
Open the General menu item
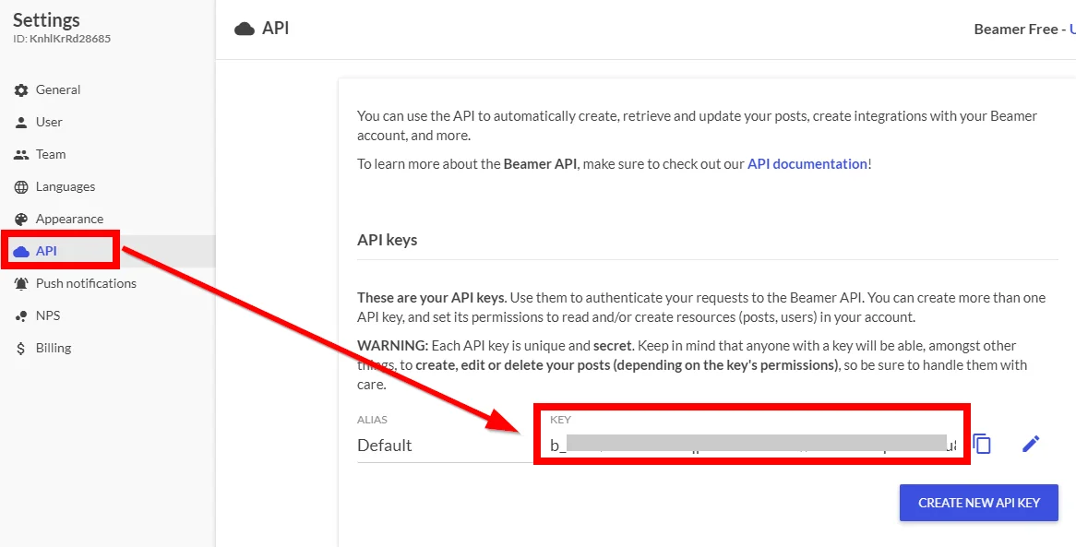[x=108, y=89]
